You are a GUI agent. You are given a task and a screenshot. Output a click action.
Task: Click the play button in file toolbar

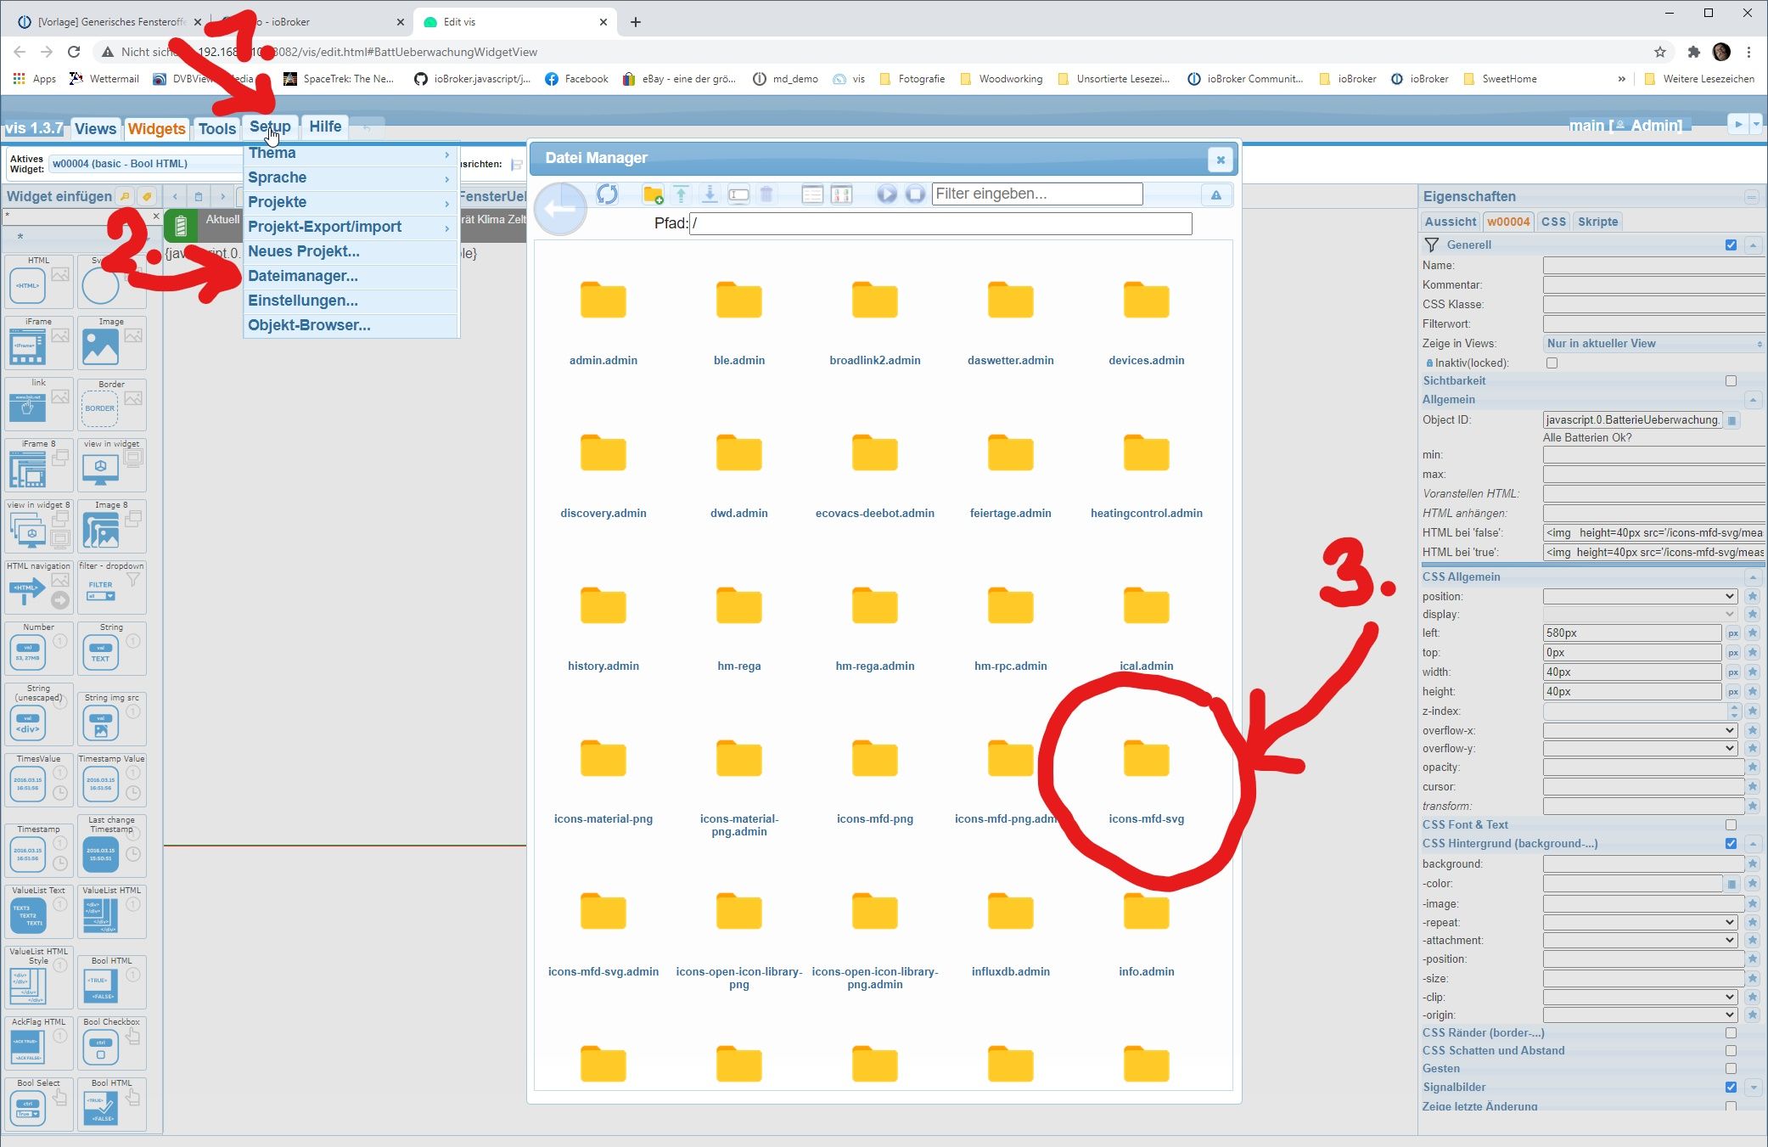coord(886,194)
